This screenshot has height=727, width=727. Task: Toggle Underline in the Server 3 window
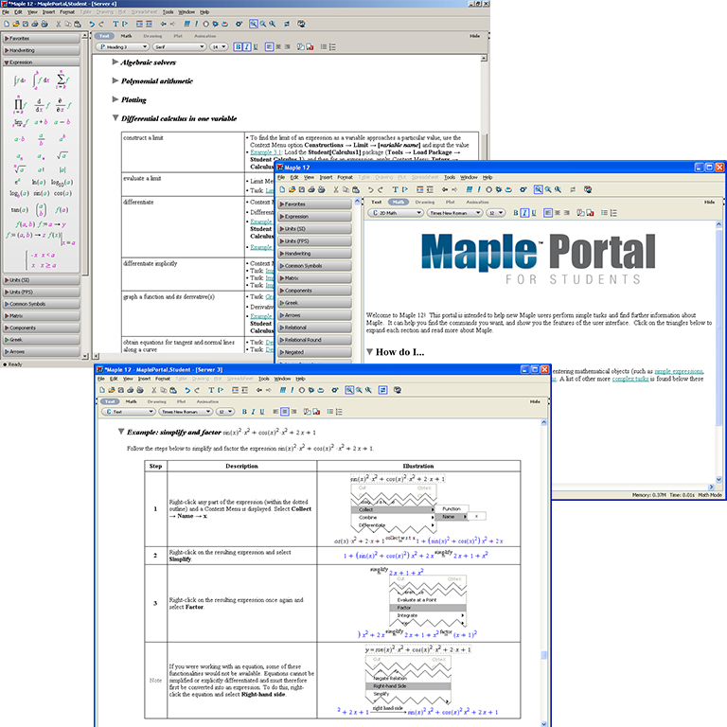click(x=263, y=412)
